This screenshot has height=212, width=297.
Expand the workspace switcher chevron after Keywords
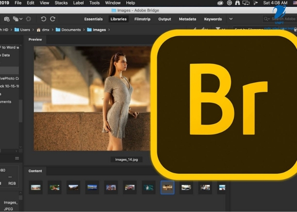231,19
